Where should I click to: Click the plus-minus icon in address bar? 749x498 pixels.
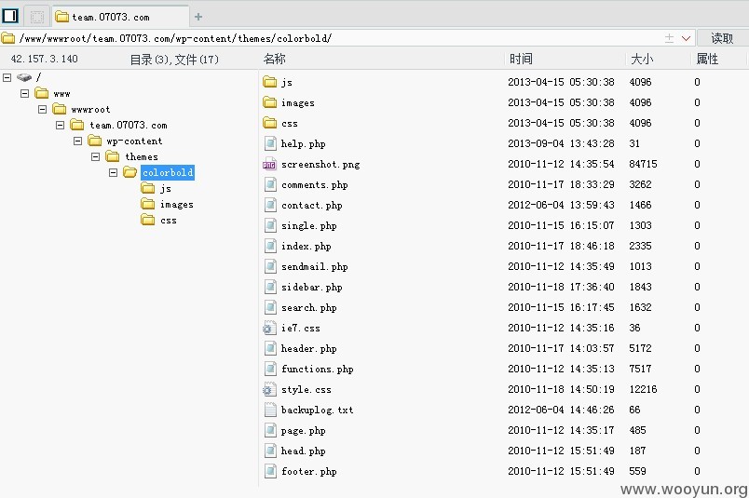pyautogui.click(x=669, y=38)
